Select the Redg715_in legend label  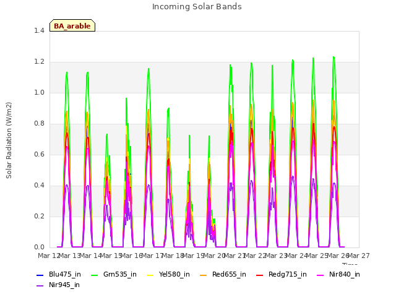coord(288,274)
